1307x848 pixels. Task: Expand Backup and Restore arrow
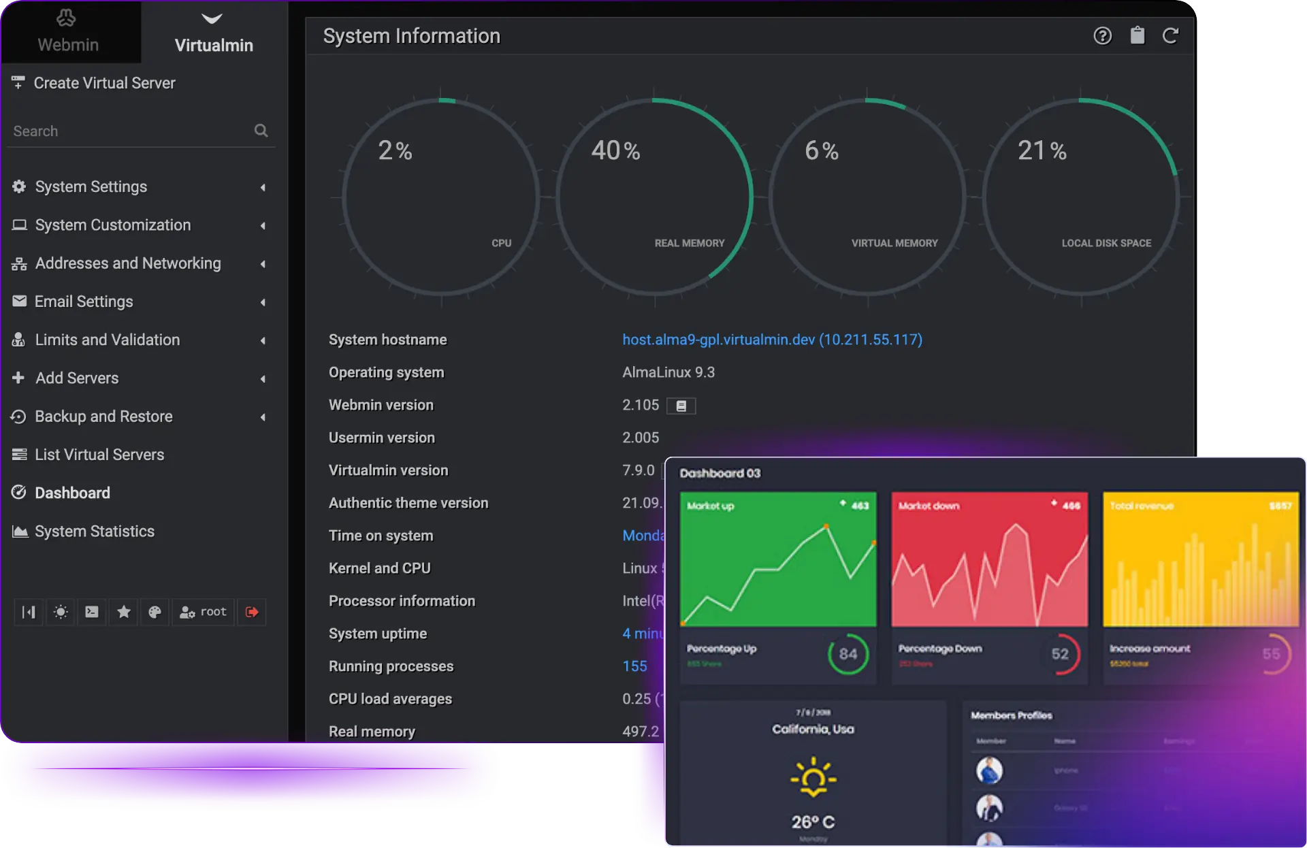click(263, 417)
